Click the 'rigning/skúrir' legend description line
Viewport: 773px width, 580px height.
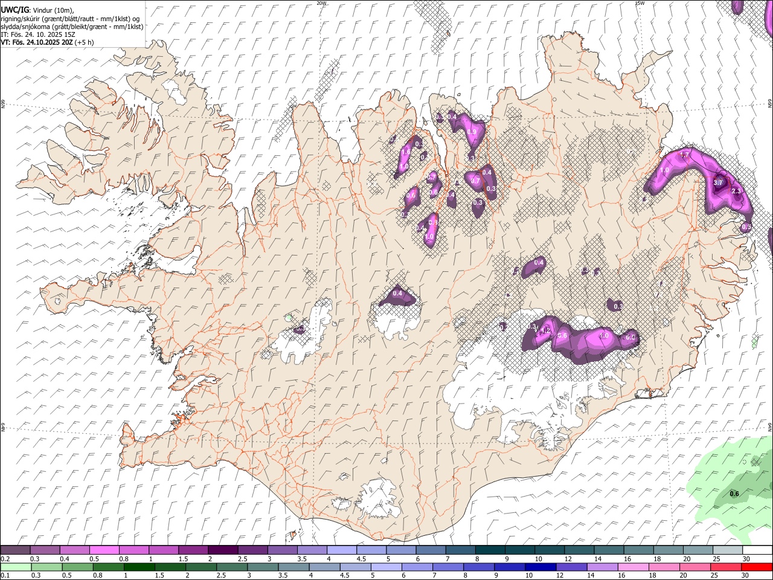(x=71, y=19)
